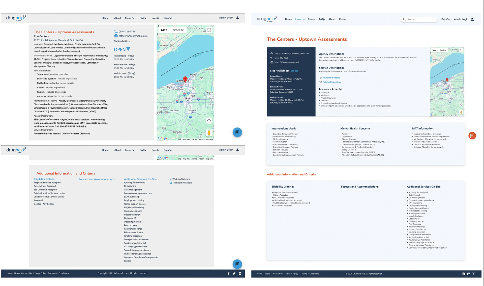Image resolution: width=484 pixels, height=286 pixels.
Task: Click in the Search field in right header
Action: (419, 19)
